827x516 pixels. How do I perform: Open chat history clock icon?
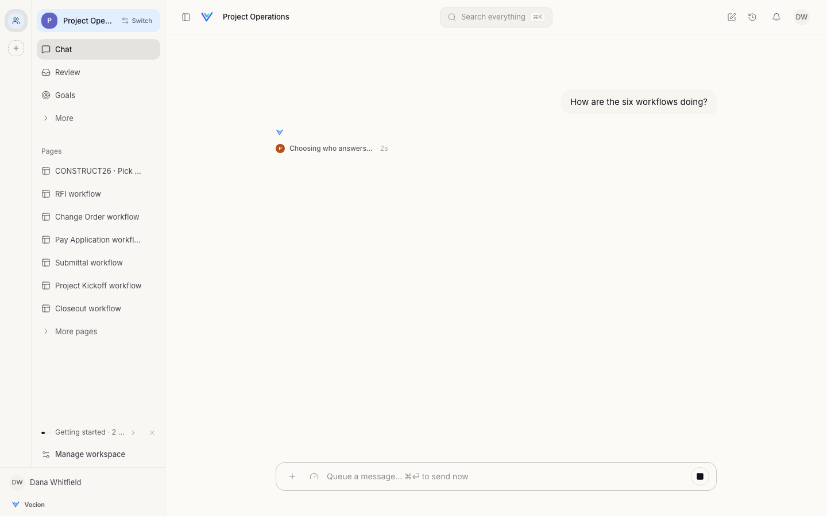tap(752, 17)
